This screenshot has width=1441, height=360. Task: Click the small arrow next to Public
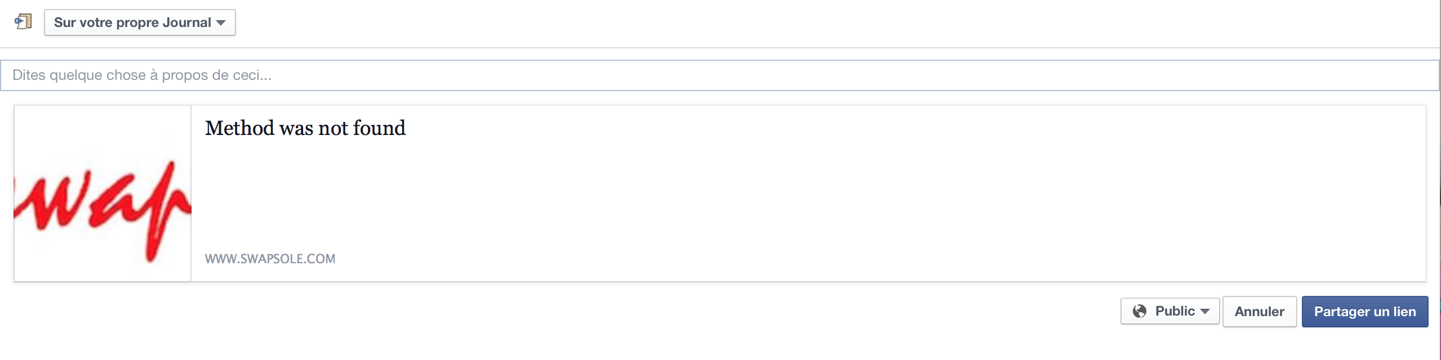(1205, 312)
